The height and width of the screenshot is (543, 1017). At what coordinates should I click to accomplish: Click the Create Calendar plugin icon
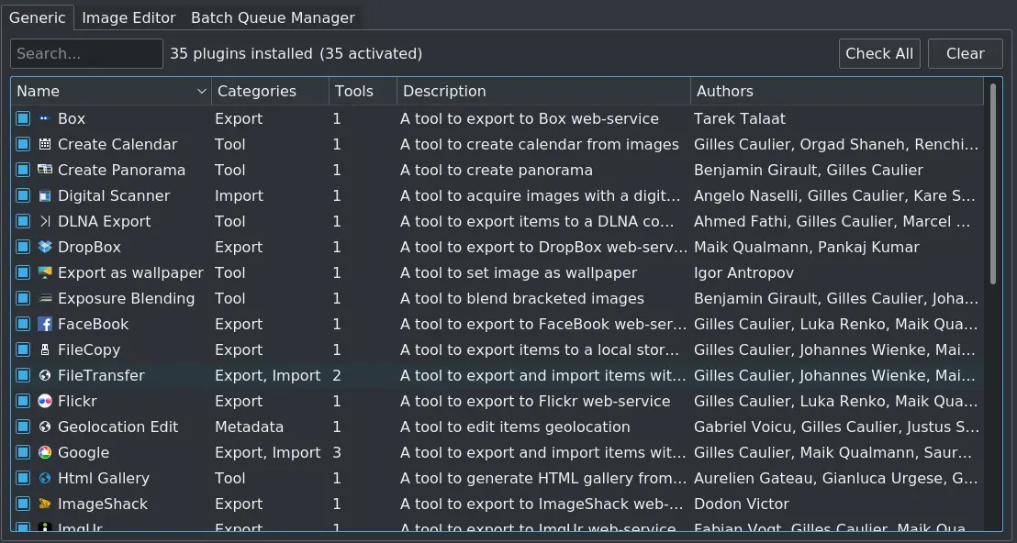[46, 144]
